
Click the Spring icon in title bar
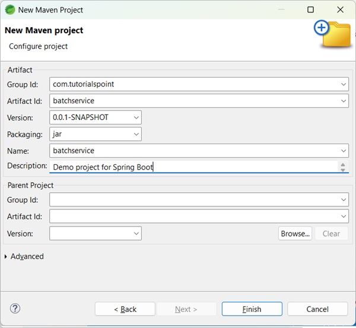tap(10, 9)
